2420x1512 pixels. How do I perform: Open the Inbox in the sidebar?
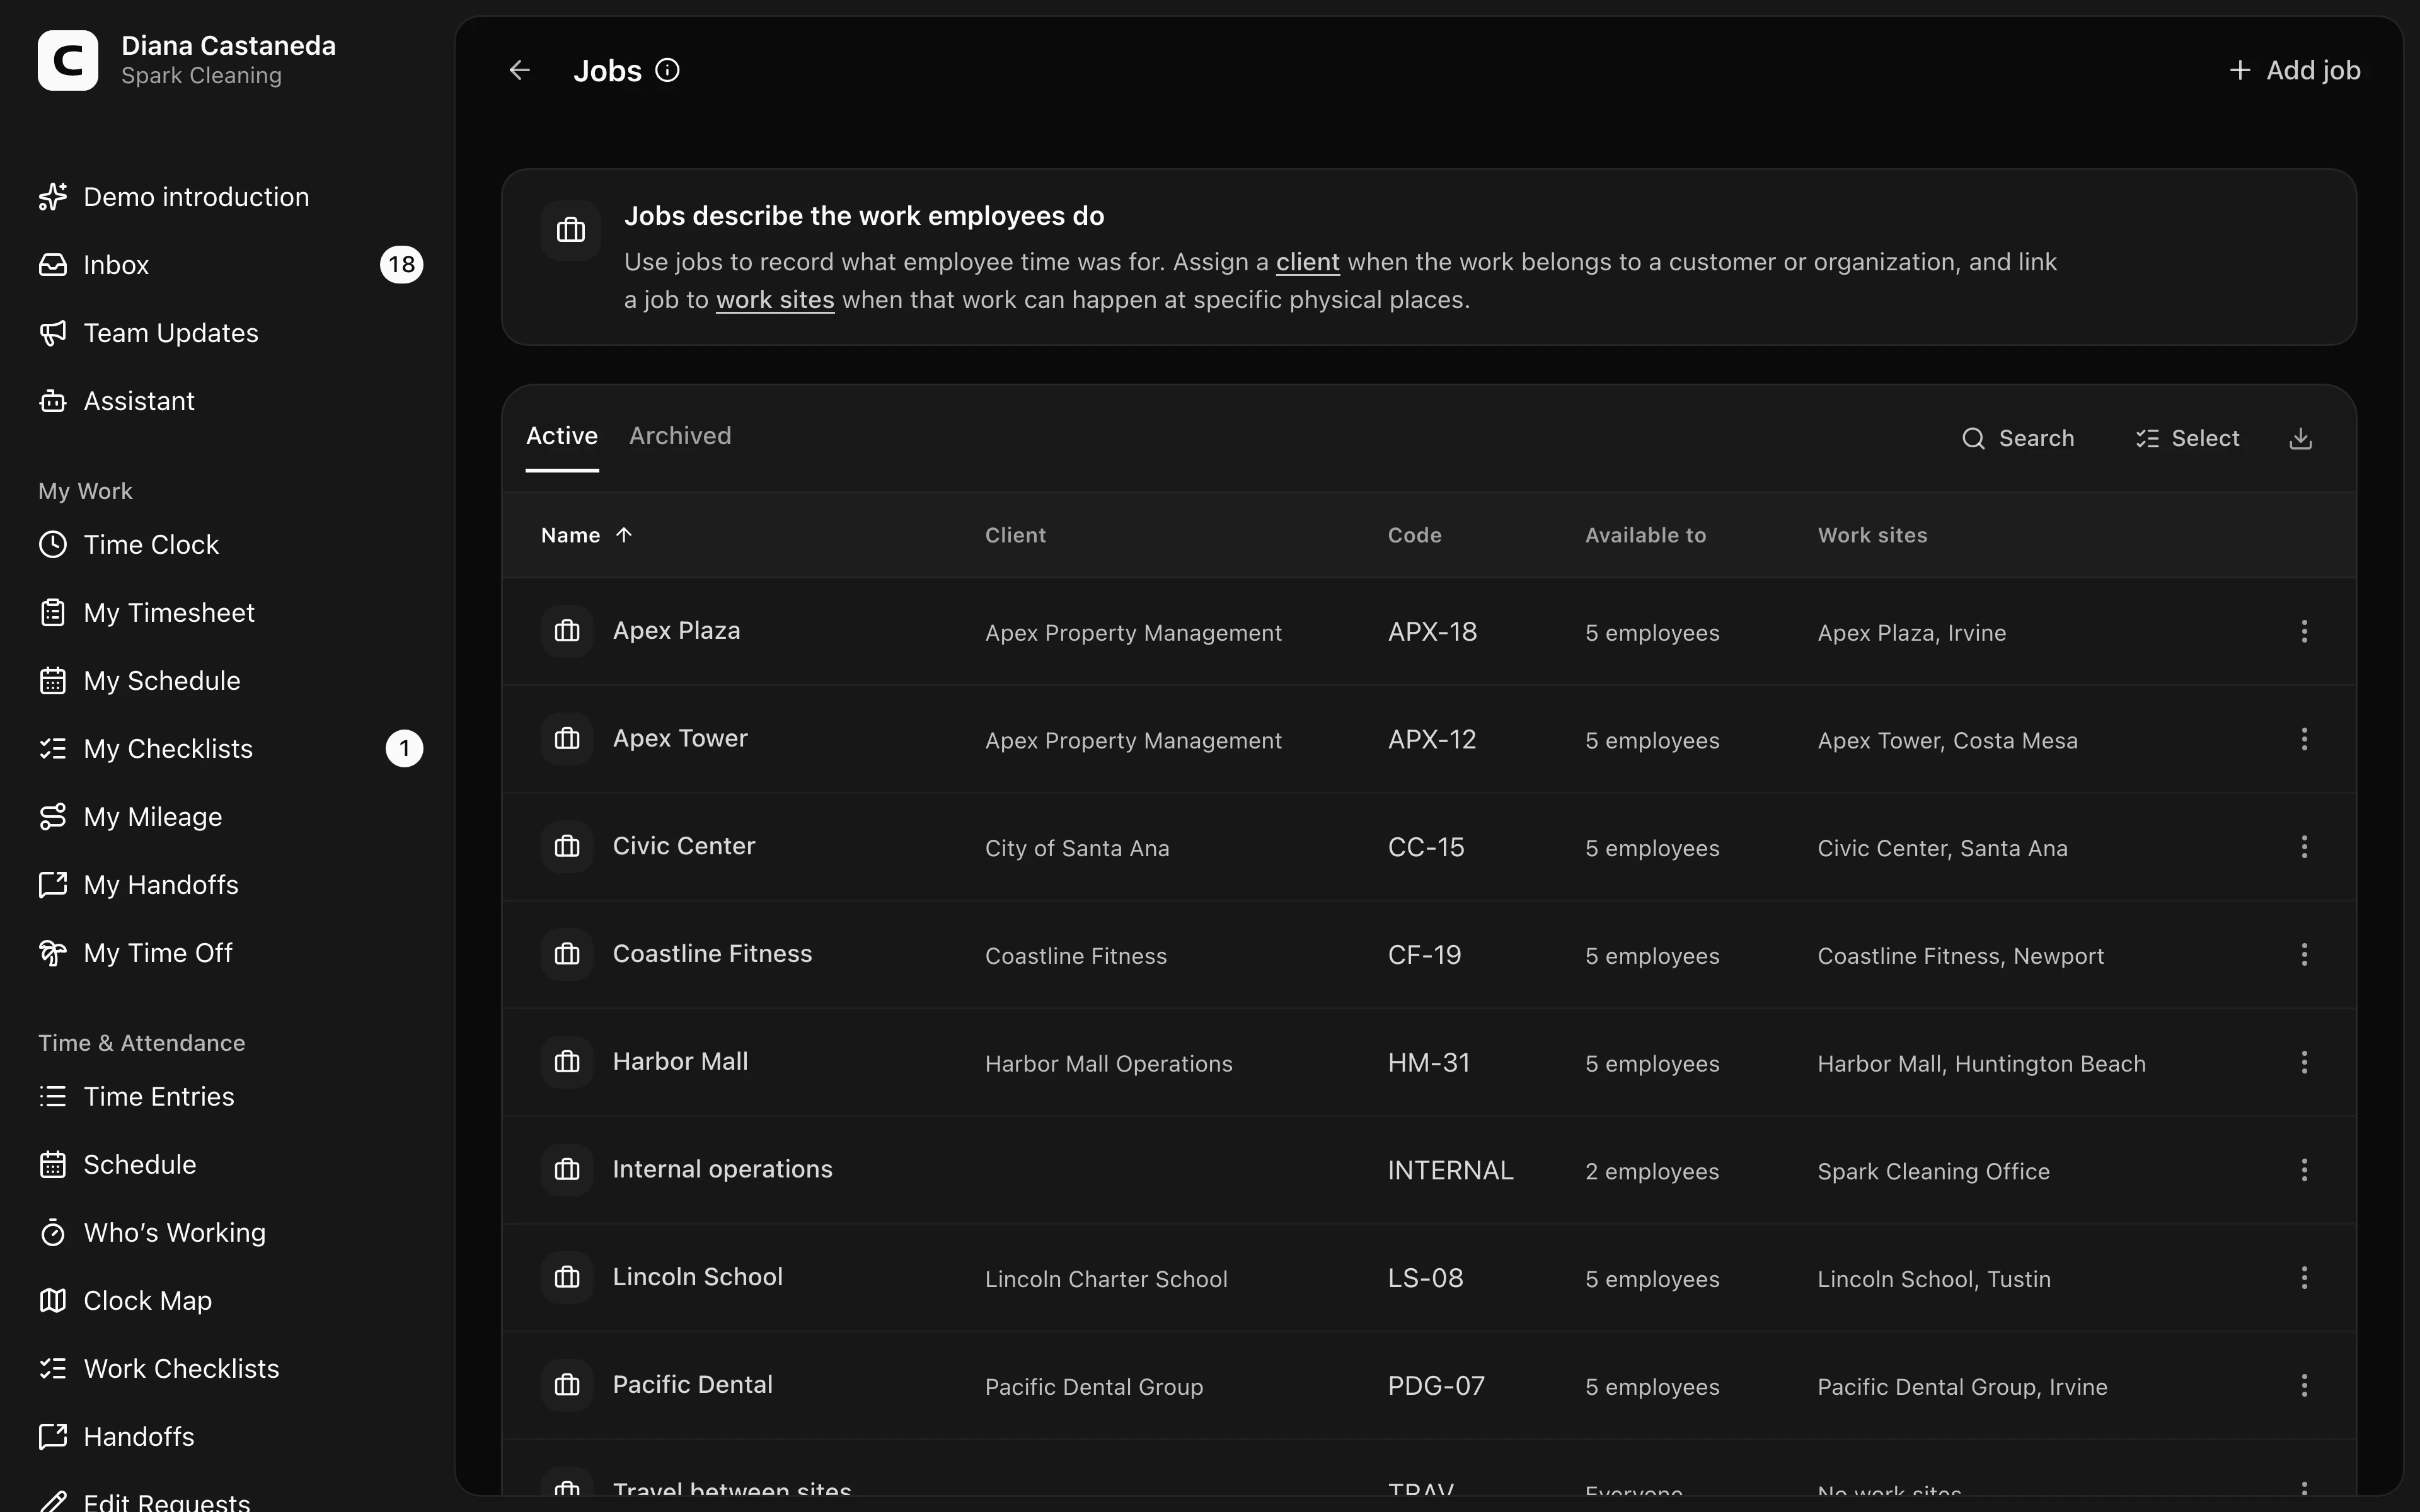tap(230, 265)
